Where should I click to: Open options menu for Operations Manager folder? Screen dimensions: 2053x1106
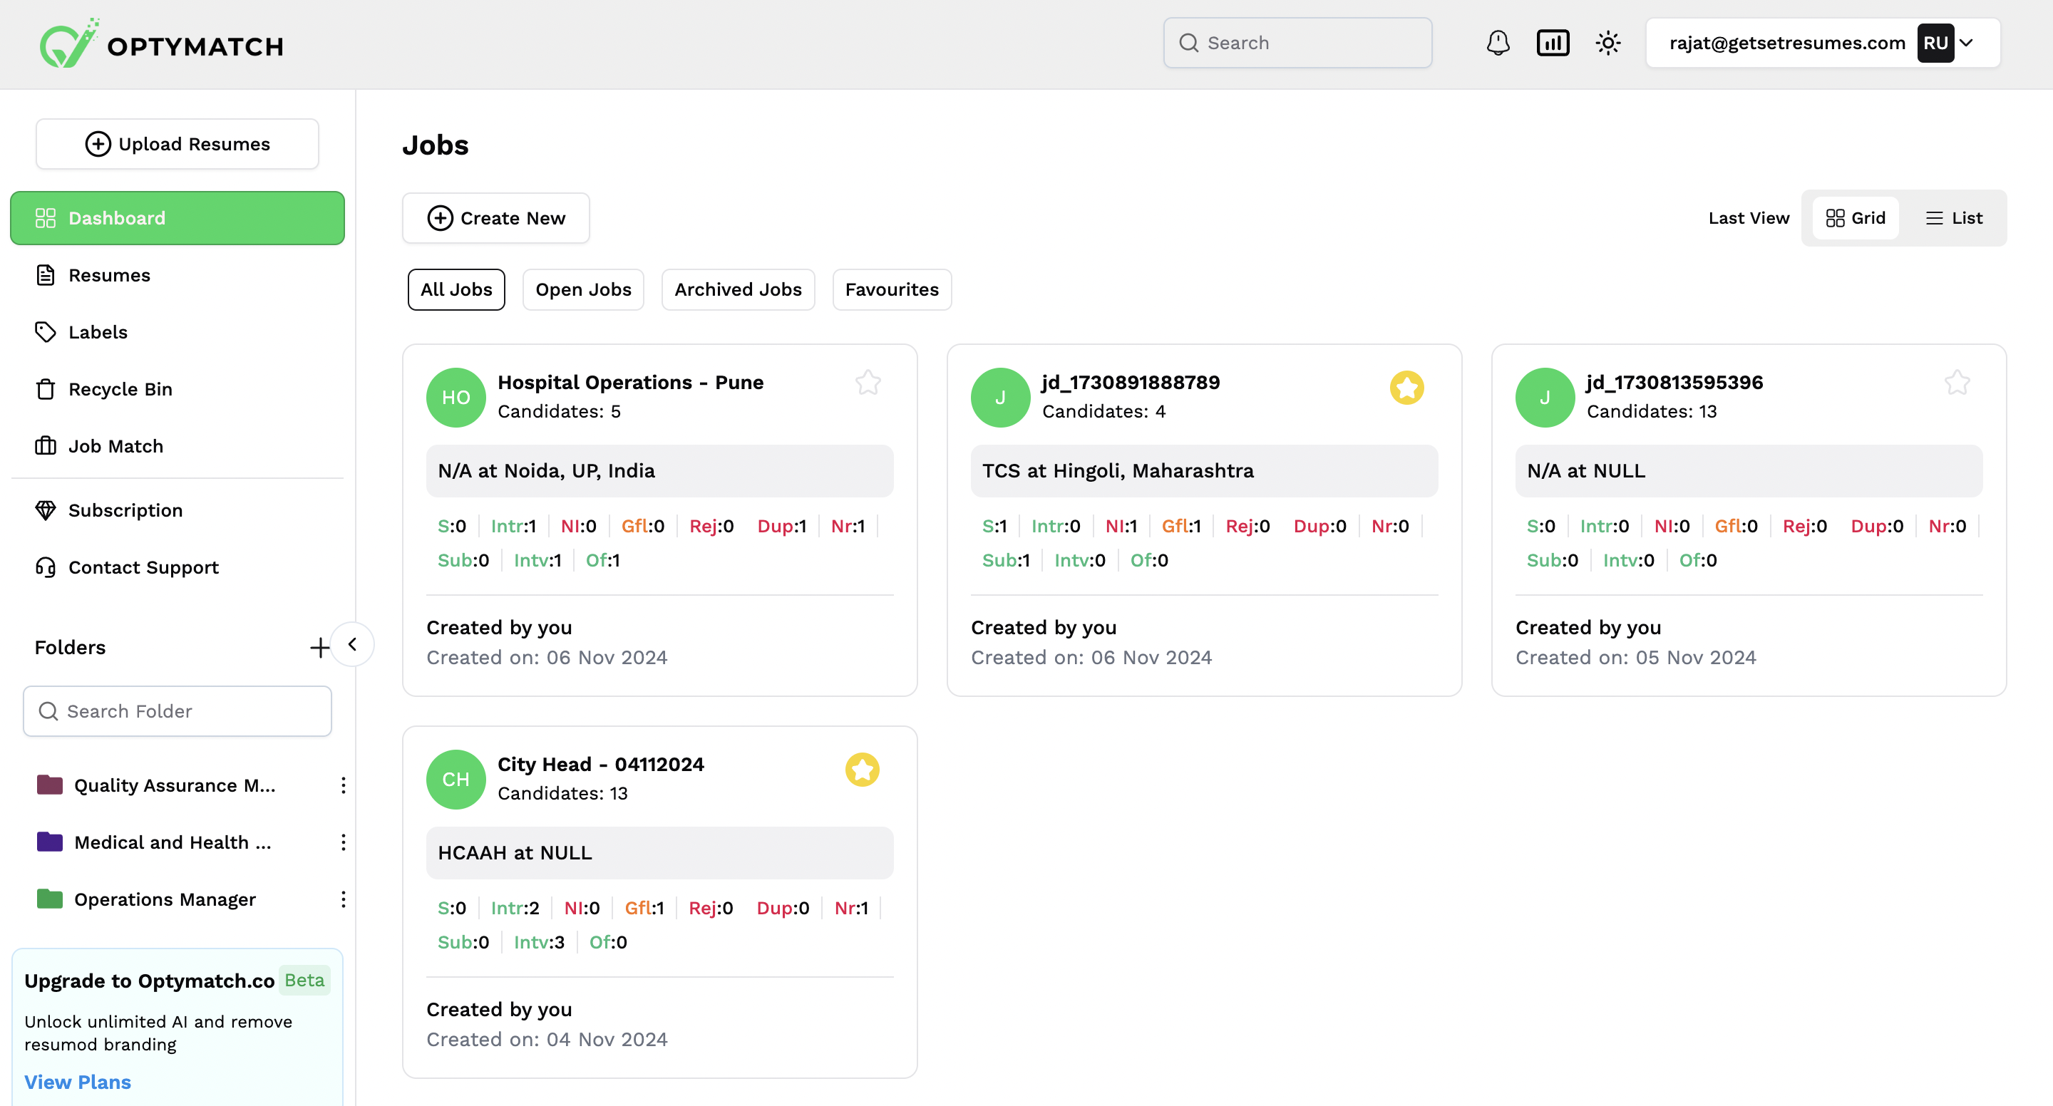343,899
